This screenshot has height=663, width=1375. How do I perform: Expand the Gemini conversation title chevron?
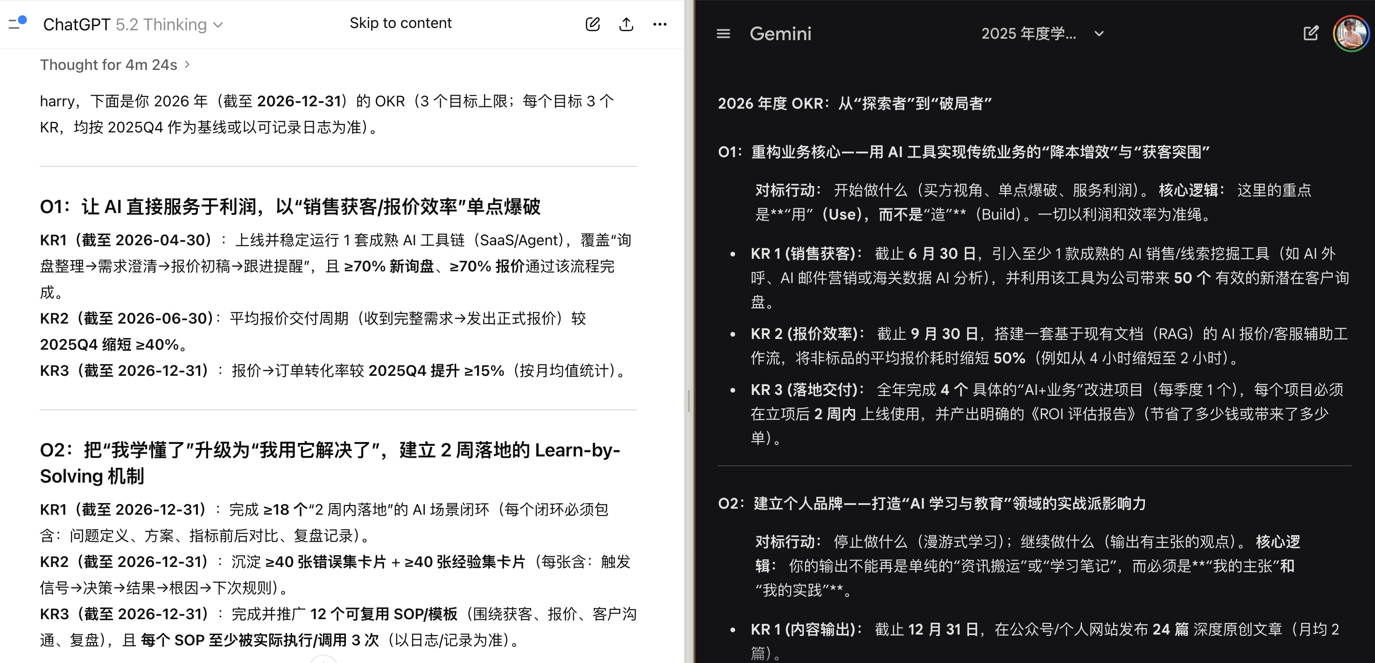click(x=1099, y=34)
